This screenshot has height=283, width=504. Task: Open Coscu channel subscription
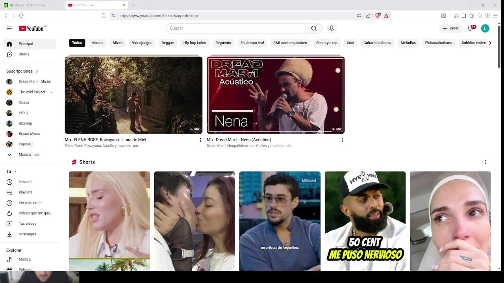pos(30,103)
